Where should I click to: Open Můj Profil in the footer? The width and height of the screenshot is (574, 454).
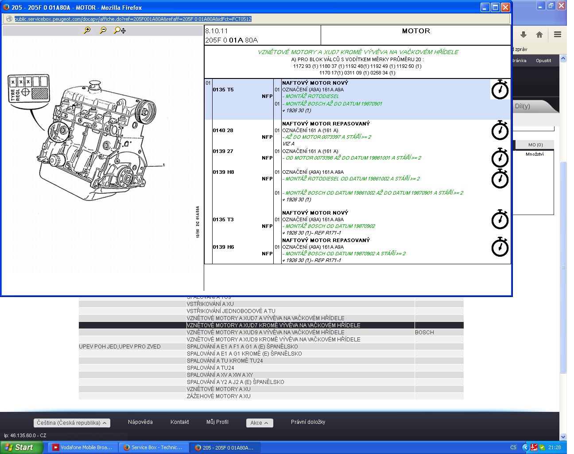coord(217,422)
